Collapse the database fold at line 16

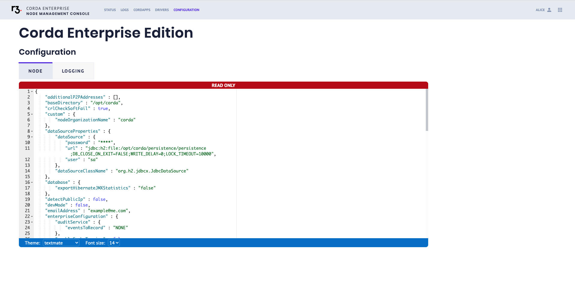point(32,182)
